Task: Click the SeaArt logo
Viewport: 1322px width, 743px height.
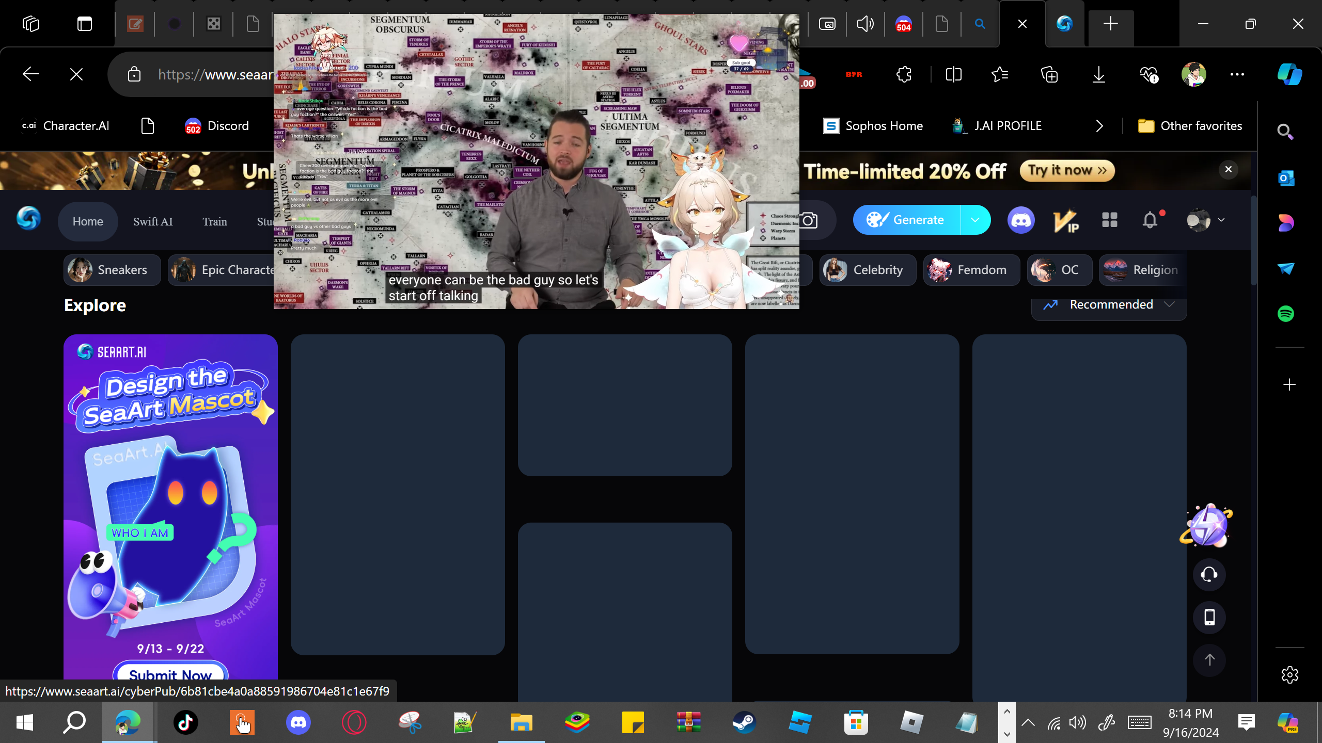Action: (x=28, y=219)
